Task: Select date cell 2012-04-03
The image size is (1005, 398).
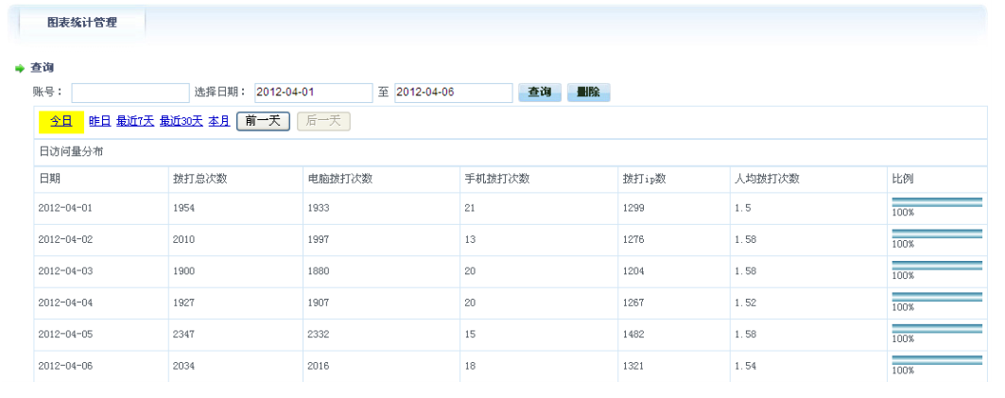Action: (65, 271)
